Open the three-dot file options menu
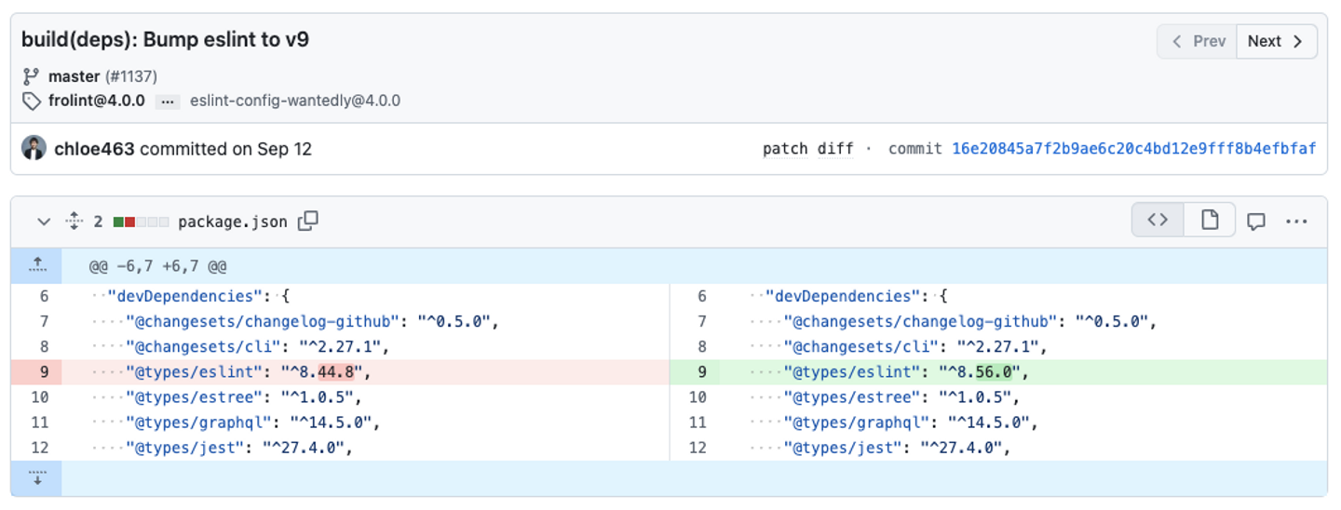This screenshot has height=510, width=1341. click(x=1297, y=221)
